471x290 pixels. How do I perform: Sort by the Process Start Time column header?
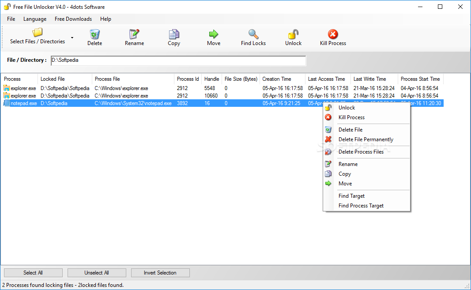421,79
